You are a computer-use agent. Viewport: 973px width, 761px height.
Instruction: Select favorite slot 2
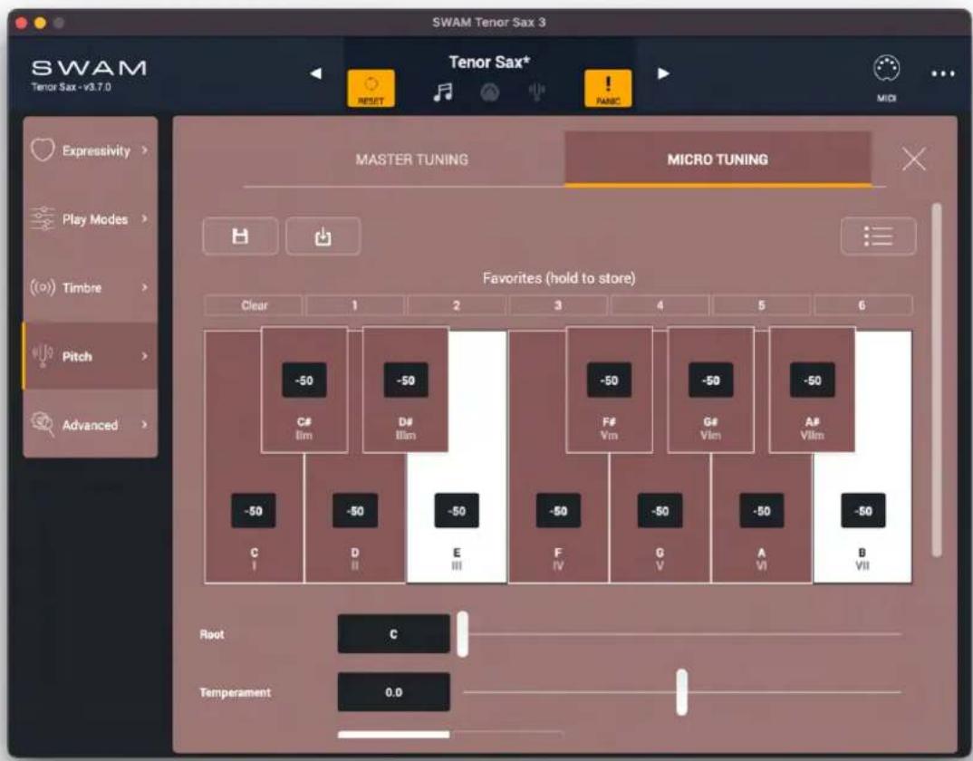tap(457, 305)
